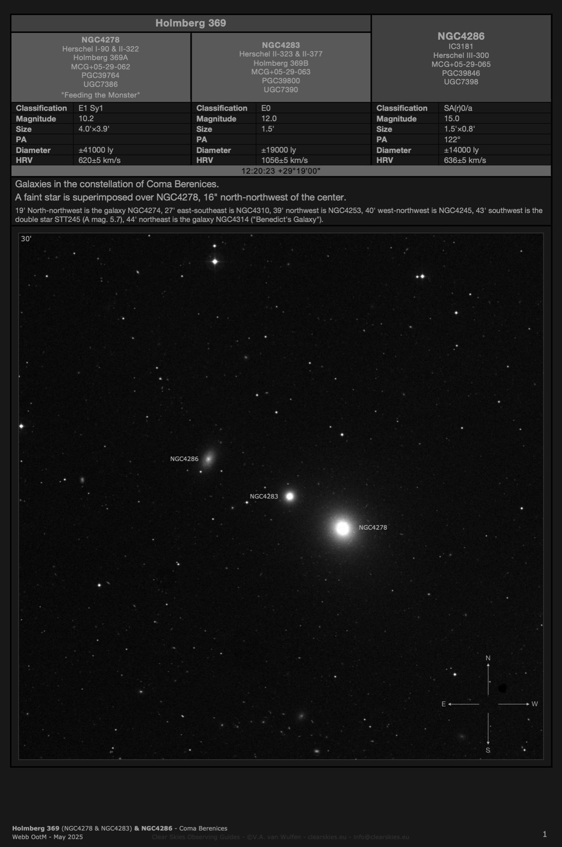Click the Herschel II-323 & II-377 designation
The image size is (562, 847).
click(x=281, y=54)
